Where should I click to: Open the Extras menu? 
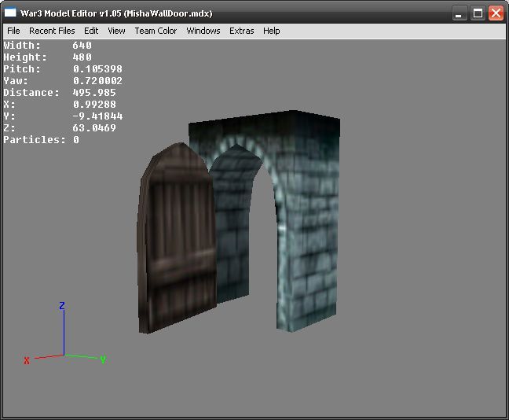[x=241, y=31]
